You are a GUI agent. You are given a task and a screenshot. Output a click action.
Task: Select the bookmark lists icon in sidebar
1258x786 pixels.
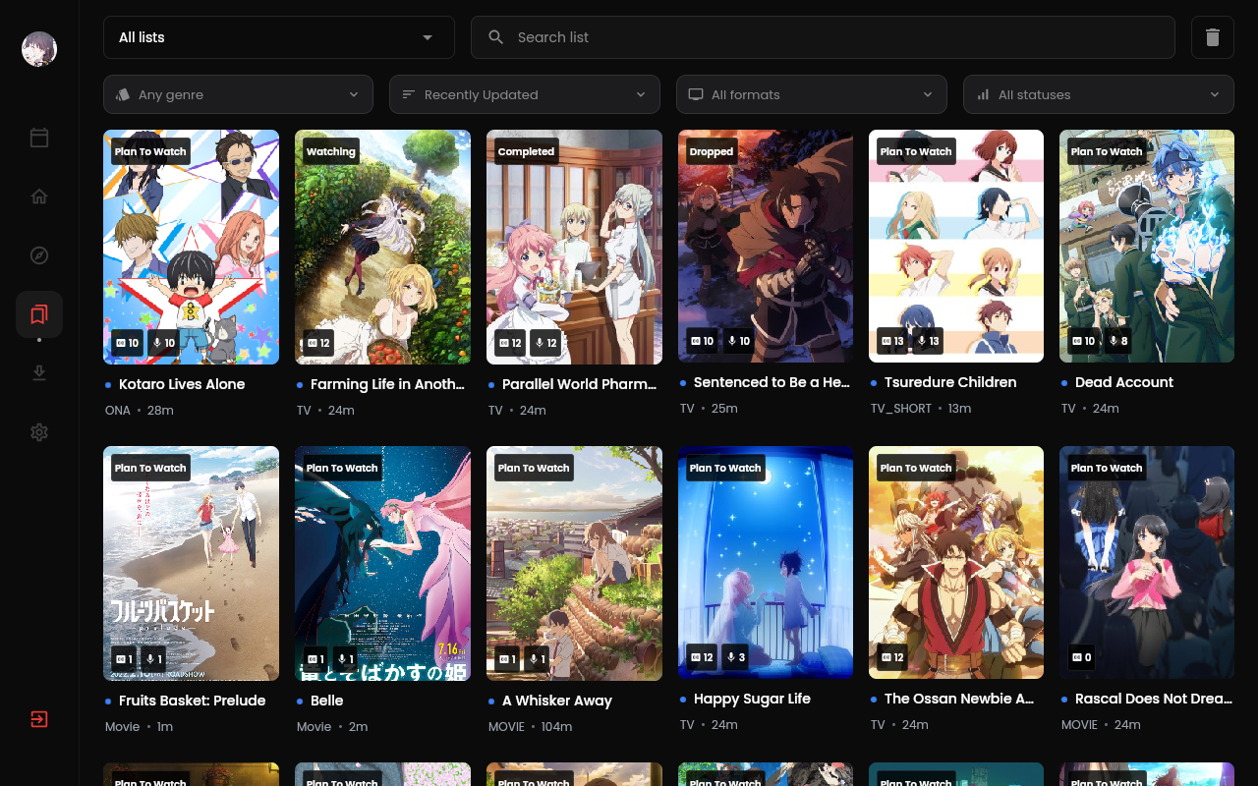coord(39,314)
